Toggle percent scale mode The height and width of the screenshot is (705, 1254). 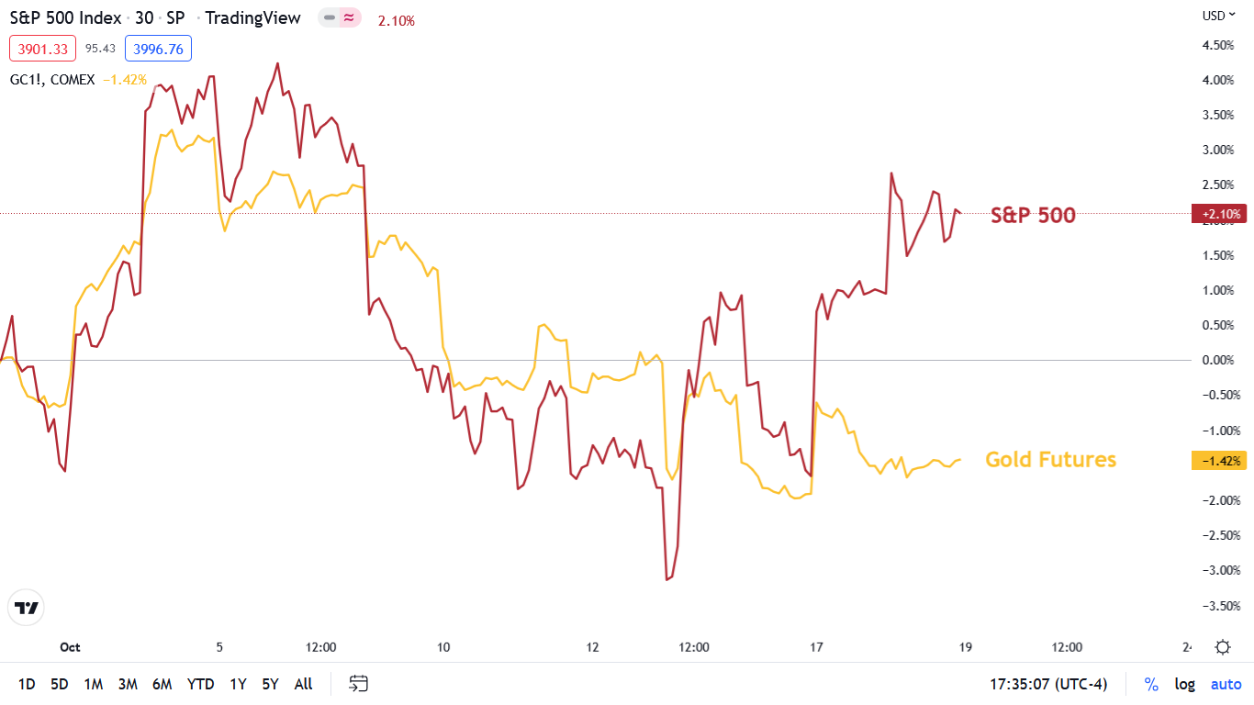pyautogui.click(x=1151, y=684)
